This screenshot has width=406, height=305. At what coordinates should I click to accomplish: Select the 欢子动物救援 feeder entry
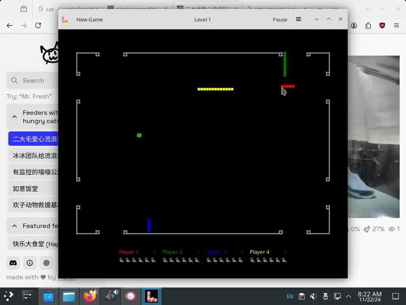coord(33,205)
